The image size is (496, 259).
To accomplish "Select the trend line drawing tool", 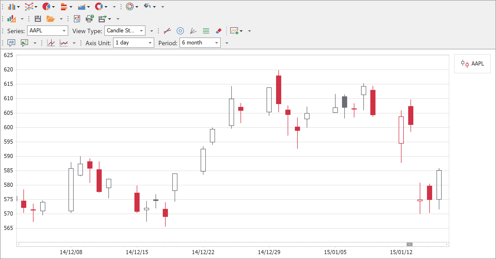I will [x=167, y=31].
